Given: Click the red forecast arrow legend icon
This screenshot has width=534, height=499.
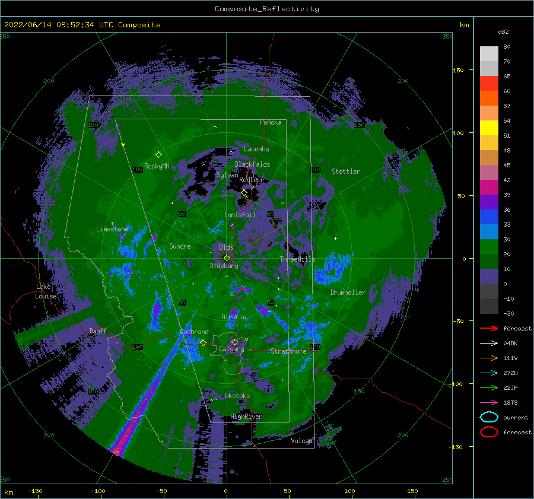Looking at the screenshot, I should (x=489, y=328).
